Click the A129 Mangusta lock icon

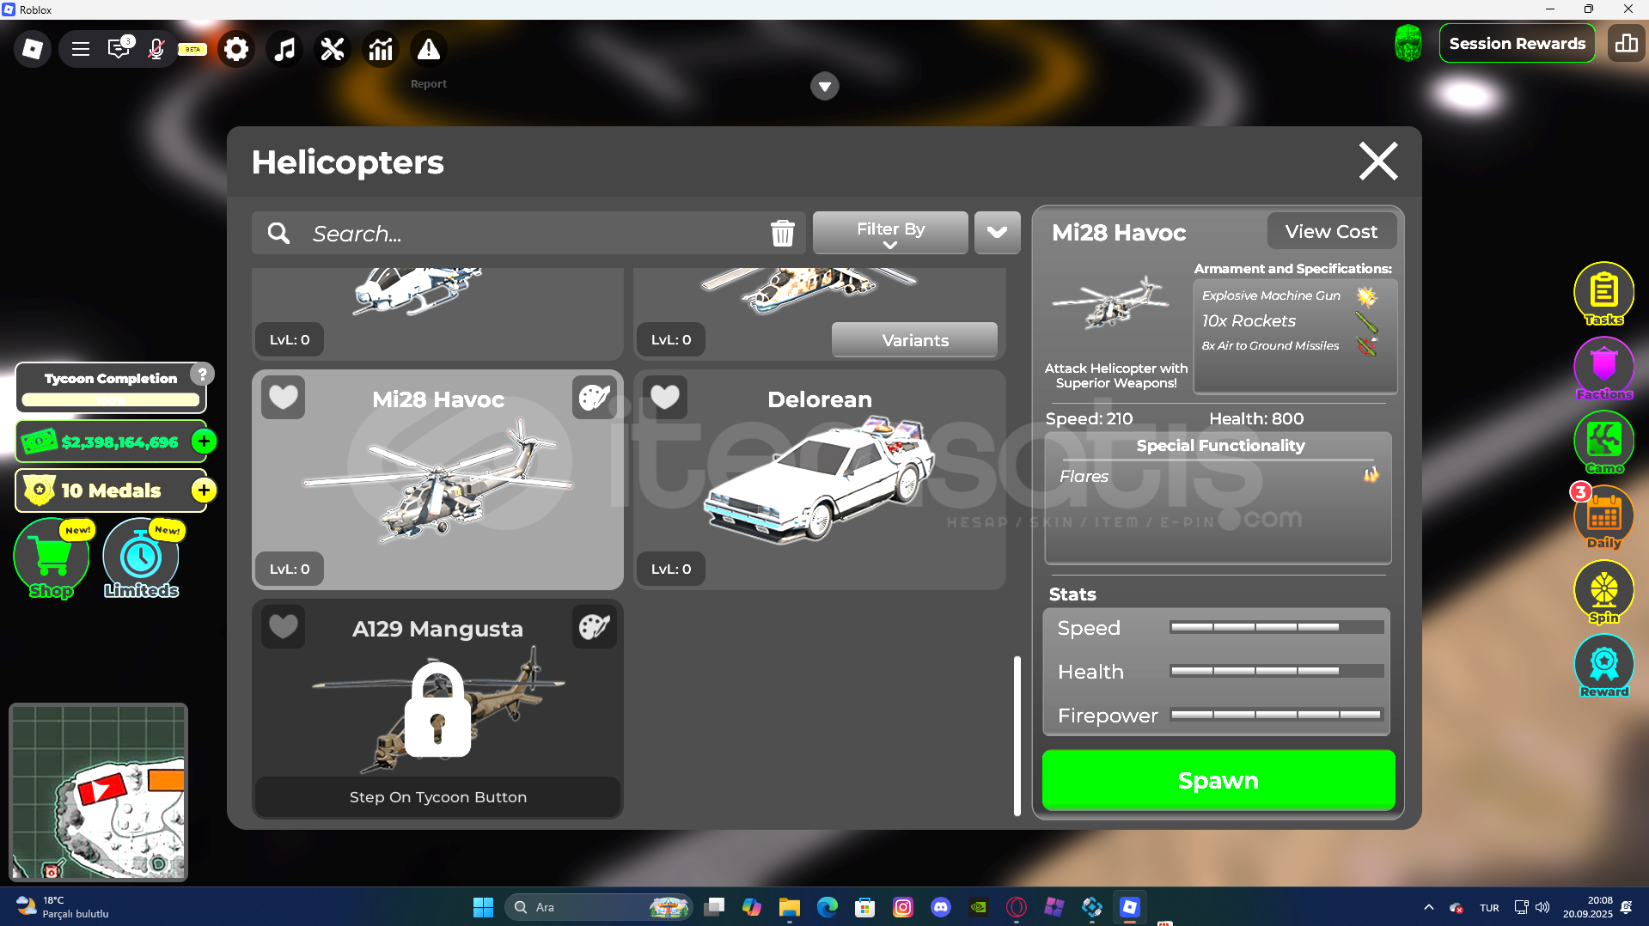point(437,710)
